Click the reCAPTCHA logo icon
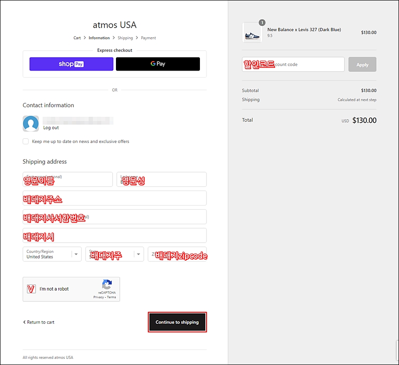 click(107, 285)
